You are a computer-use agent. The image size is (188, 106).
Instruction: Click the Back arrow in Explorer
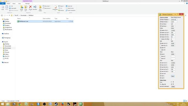(2, 15)
